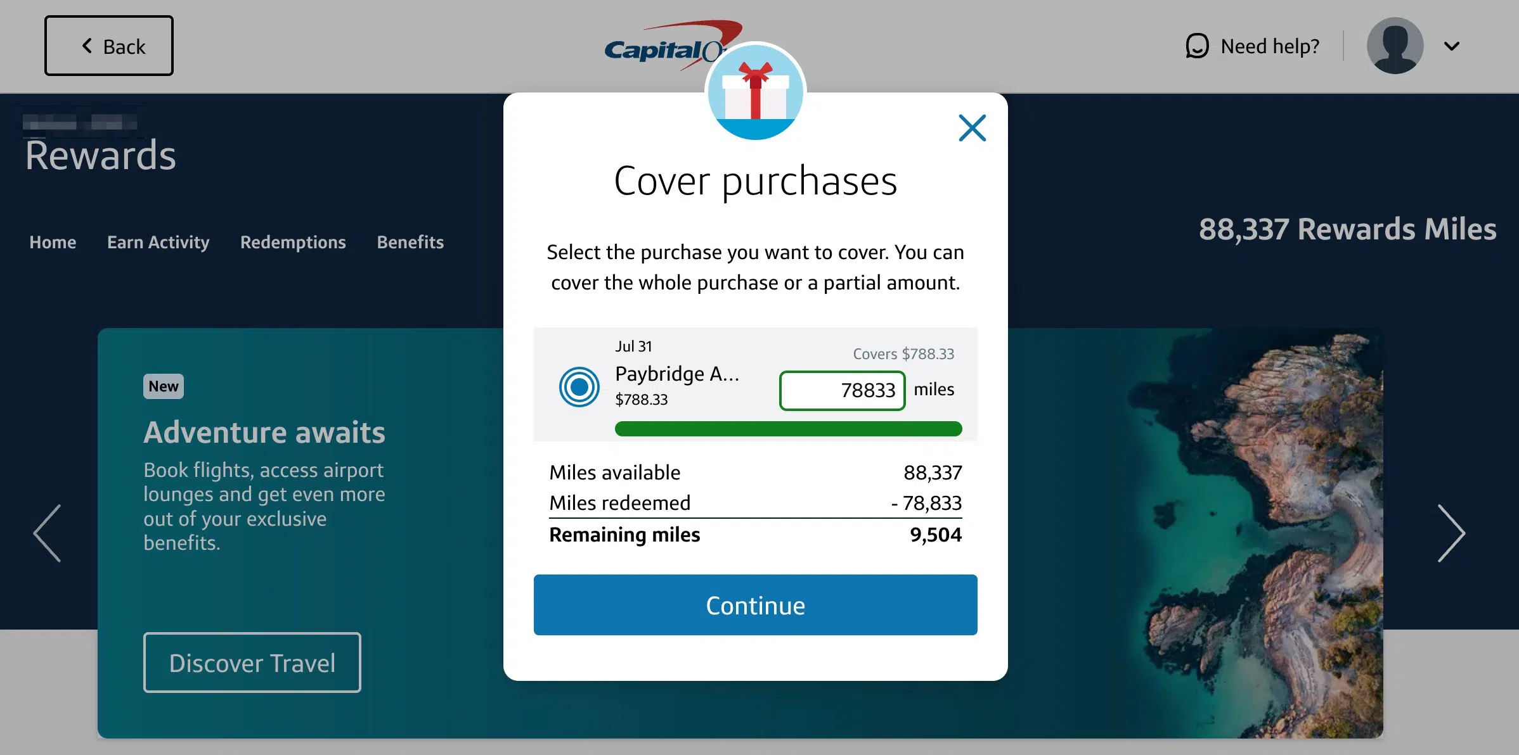Open the Benefits menu item

pyautogui.click(x=410, y=242)
